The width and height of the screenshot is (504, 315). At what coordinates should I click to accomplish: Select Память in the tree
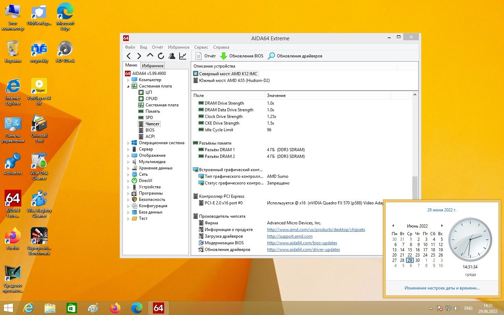[x=153, y=111]
